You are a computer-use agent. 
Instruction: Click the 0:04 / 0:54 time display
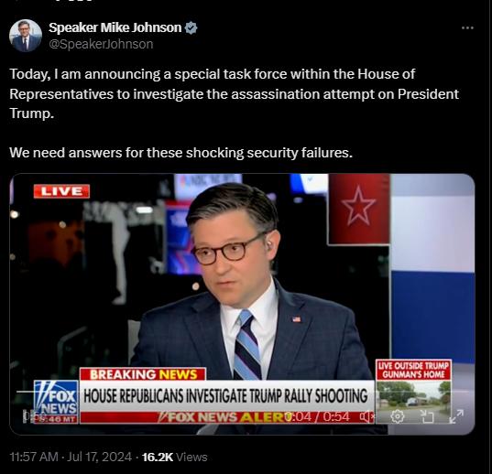point(317,416)
